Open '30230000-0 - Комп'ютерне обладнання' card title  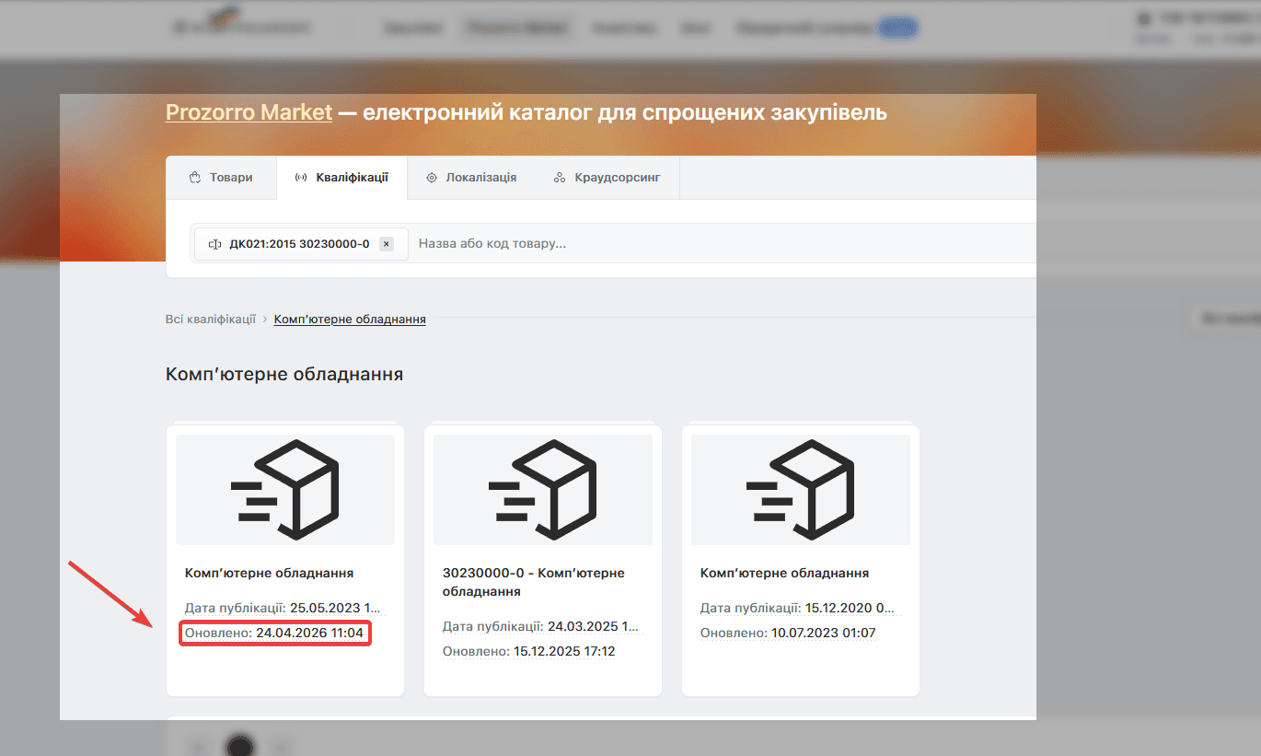pyautogui.click(x=534, y=582)
